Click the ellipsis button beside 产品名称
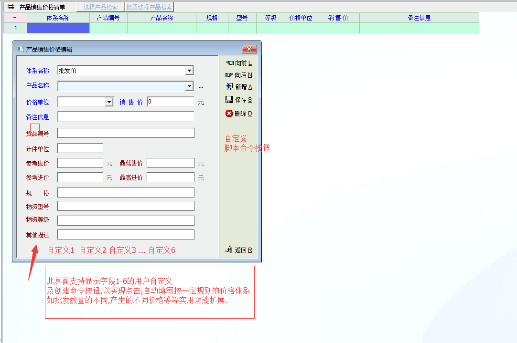This screenshot has width=517, height=343. coord(201,87)
